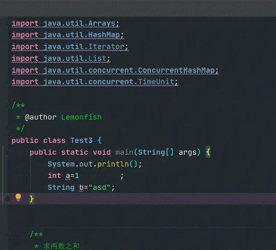The image size is (276, 250).
Task: Click the Chinese comment 求两数之和
Action: (x=61, y=246)
